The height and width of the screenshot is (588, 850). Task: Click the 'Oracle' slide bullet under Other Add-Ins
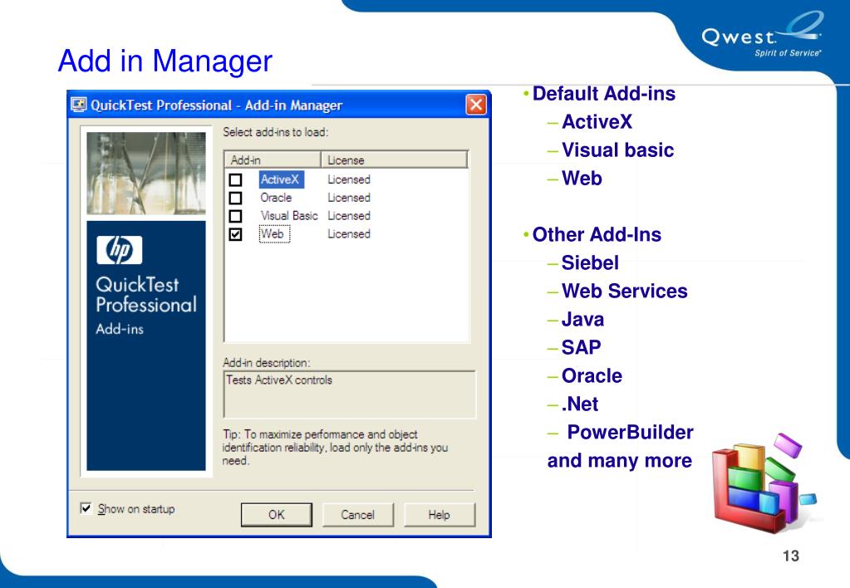click(x=592, y=375)
